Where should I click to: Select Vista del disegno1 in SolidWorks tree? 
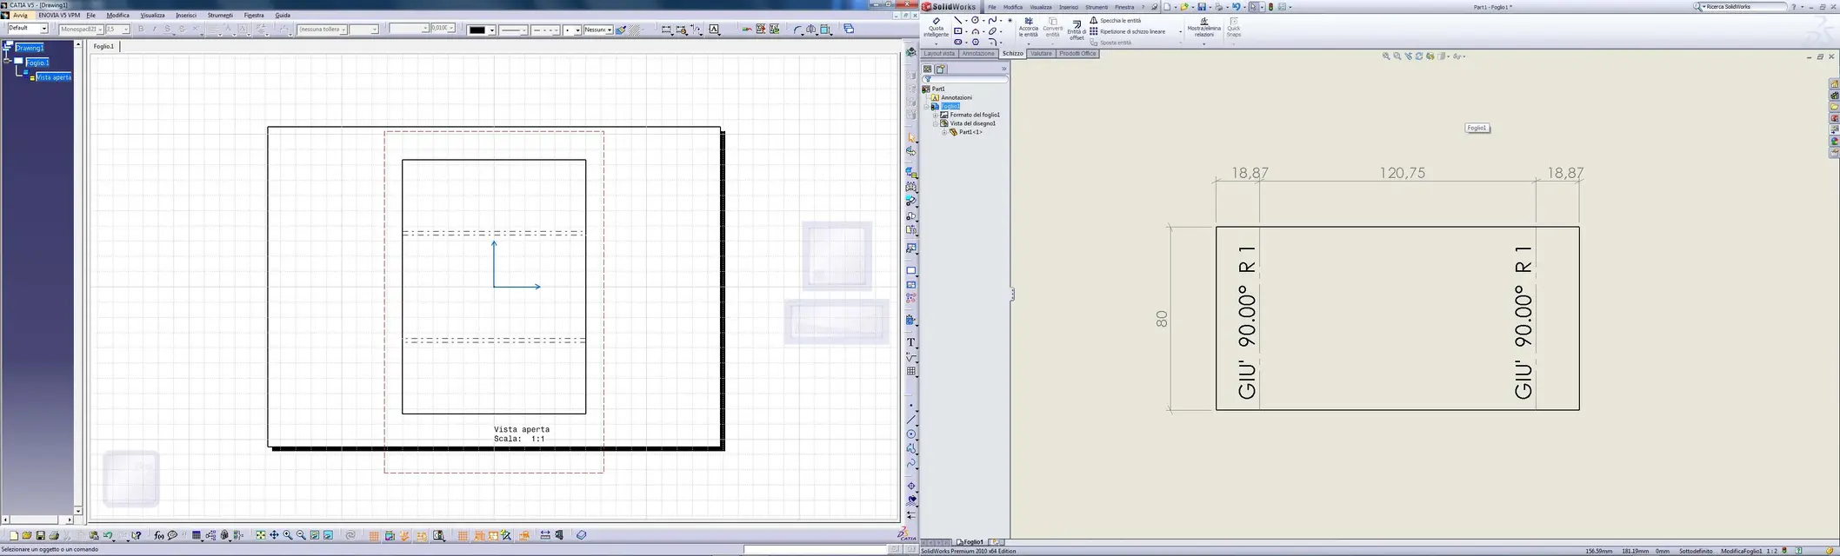tap(972, 123)
